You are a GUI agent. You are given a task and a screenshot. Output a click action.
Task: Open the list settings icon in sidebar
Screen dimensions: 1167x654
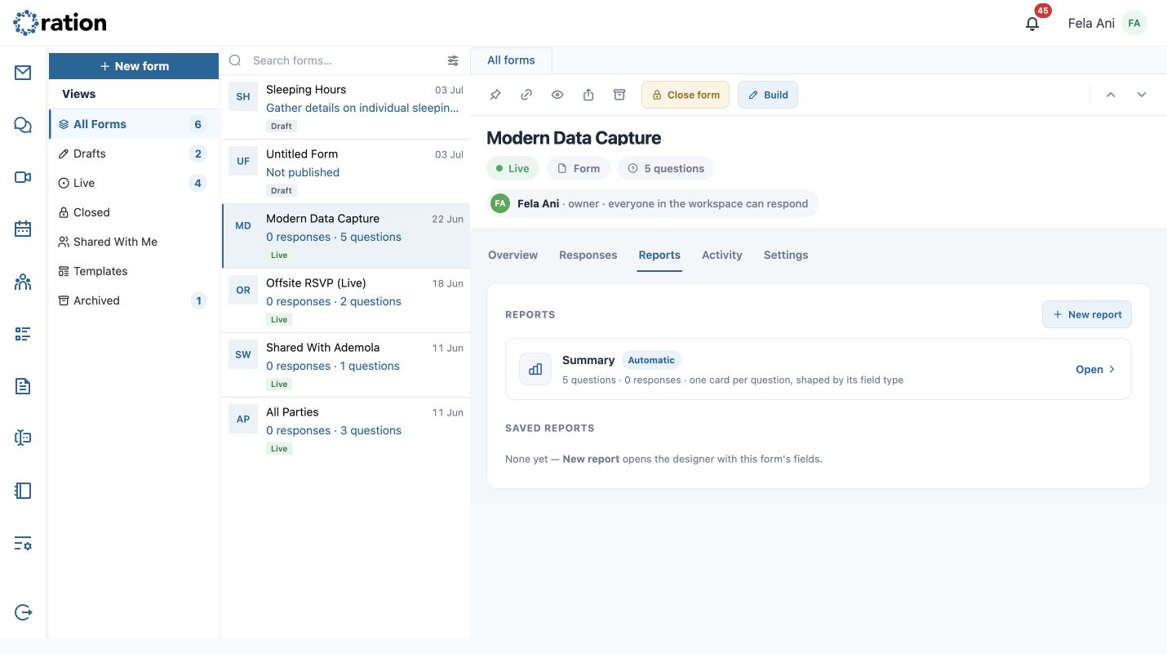(x=23, y=544)
